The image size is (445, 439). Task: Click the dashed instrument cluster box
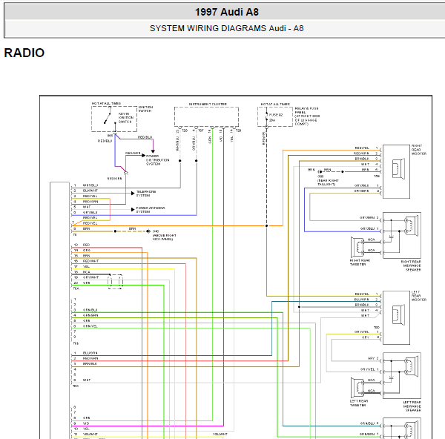pos(206,116)
